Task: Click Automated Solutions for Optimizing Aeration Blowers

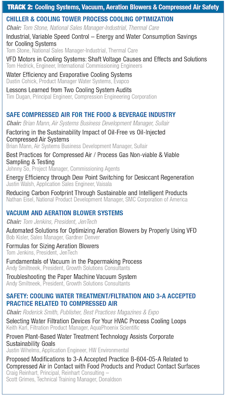Action: [x=101, y=230]
